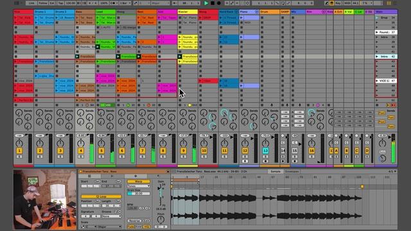This screenshot has width=411, height=231.
Task: Select the Main track header
Action: click(x=386, y=12)
